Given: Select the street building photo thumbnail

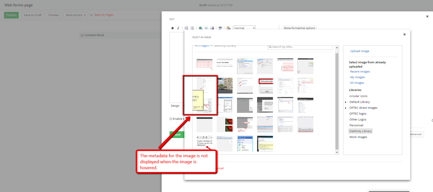Looking at the screenshot, I should [x=225, y=85].
